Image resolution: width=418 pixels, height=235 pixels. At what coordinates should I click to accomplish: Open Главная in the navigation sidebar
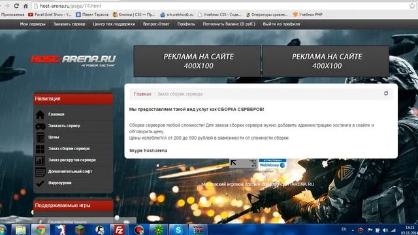click(x=56, y=114)
